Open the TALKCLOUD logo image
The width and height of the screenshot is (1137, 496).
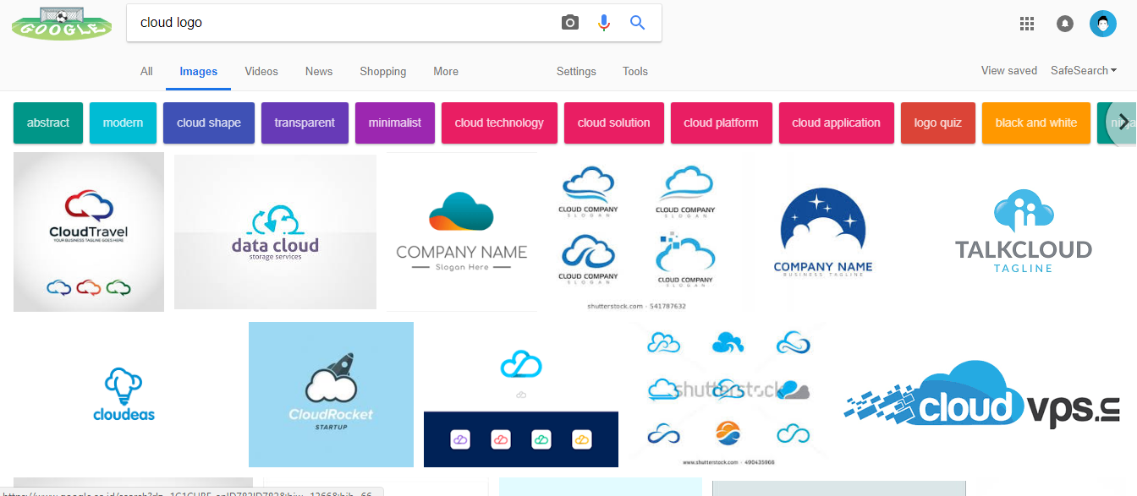[1024, 232]
